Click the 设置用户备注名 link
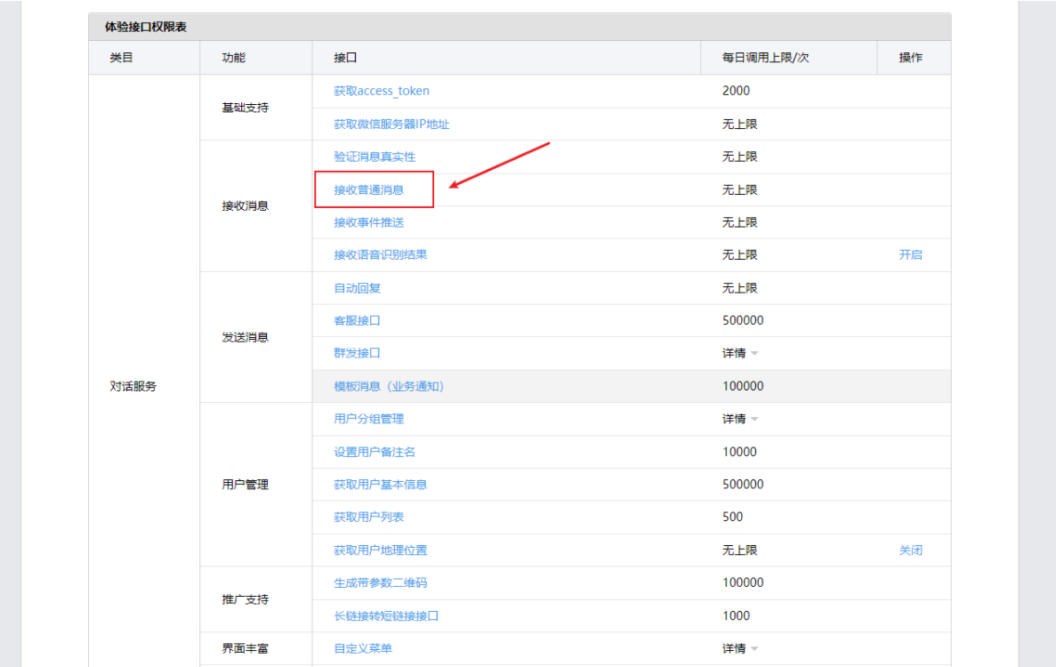 pyautogui.click(x=375, y=452)
